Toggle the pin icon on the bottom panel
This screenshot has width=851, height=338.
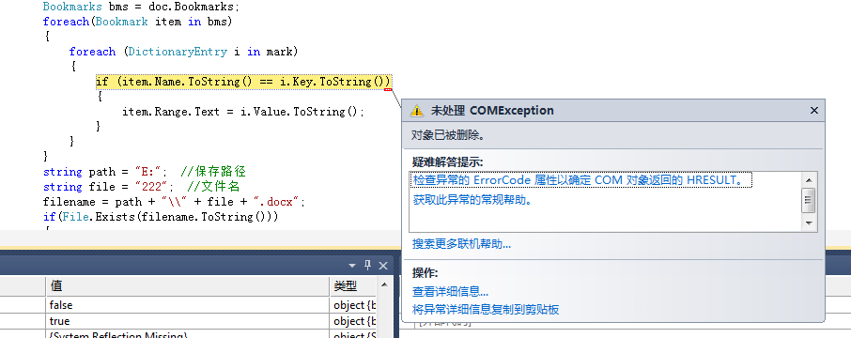click(x=367, y=266)
